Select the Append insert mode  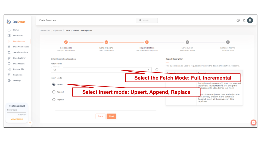tap(54, 92)
